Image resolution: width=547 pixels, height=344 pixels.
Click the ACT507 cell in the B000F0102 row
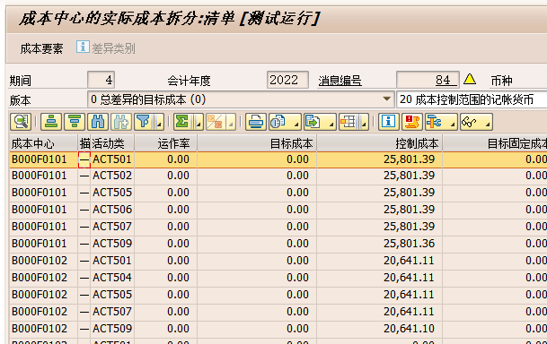(x=112, y=312)
